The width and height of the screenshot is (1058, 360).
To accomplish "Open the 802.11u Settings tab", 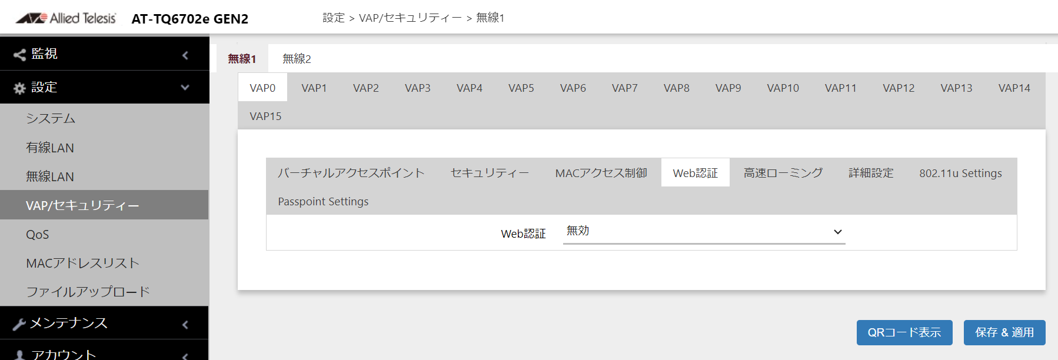I will coord(961,173).
